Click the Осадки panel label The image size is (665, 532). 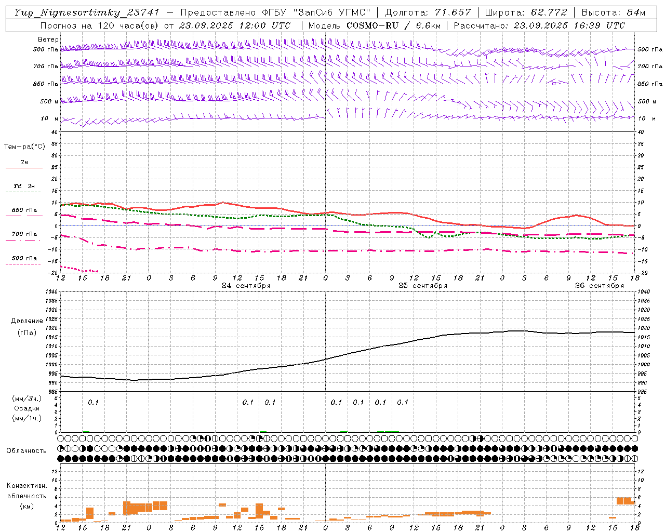[27, 408]
